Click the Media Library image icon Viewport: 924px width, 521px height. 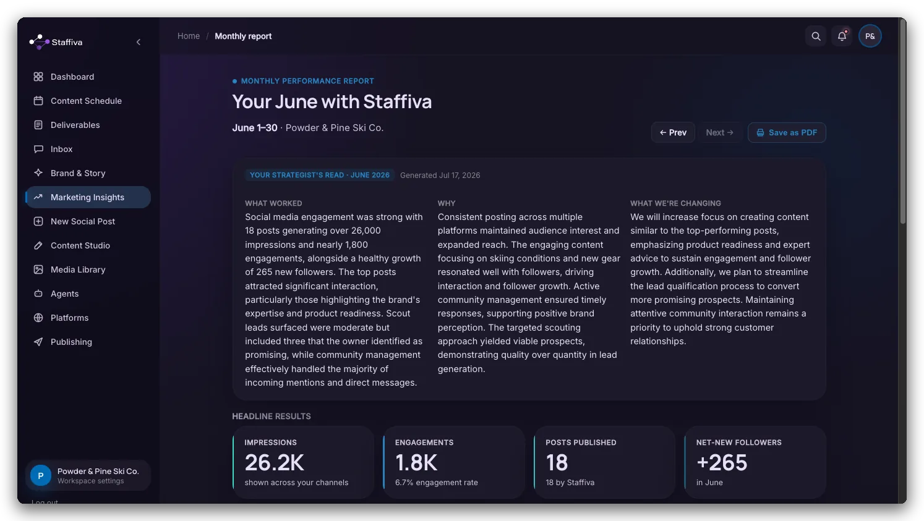pyautogui.click(x=38, y=269)
